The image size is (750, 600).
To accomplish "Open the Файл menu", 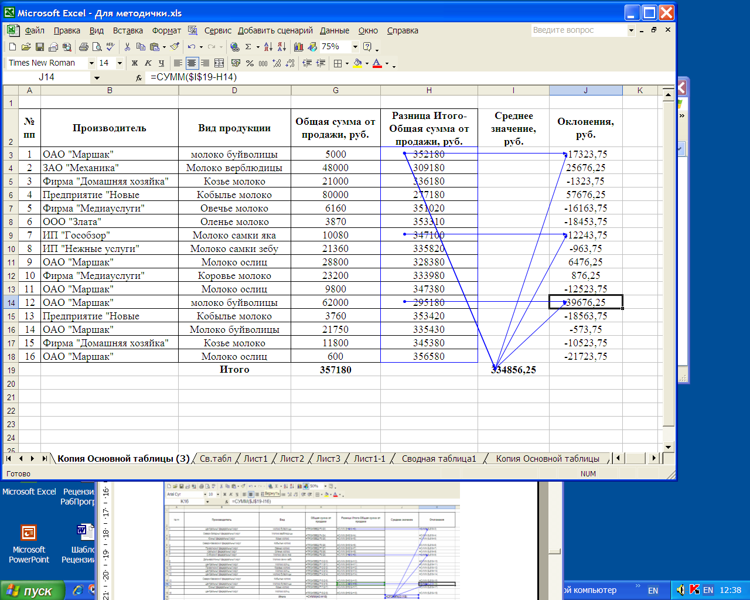I will (35, 30).
